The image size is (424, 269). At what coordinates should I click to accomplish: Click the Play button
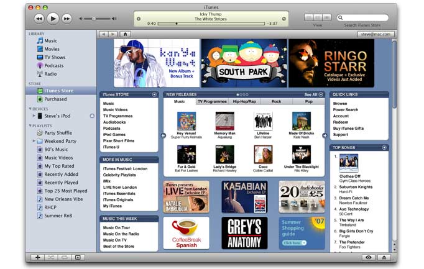[x=53, y=19]
